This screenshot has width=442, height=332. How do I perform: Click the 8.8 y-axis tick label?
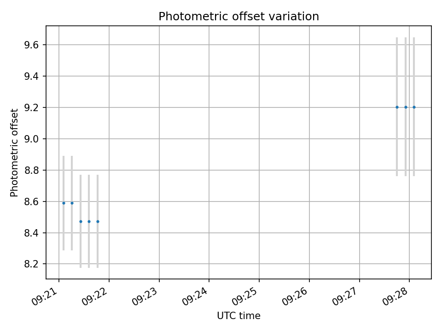[32, 170]
